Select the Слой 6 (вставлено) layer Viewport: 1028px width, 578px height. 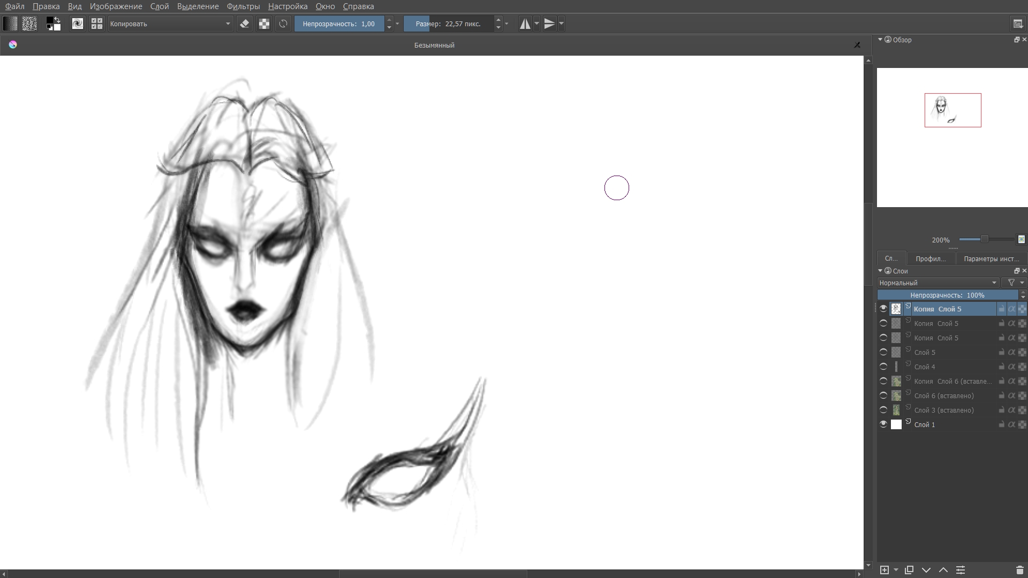pos(943,396)
